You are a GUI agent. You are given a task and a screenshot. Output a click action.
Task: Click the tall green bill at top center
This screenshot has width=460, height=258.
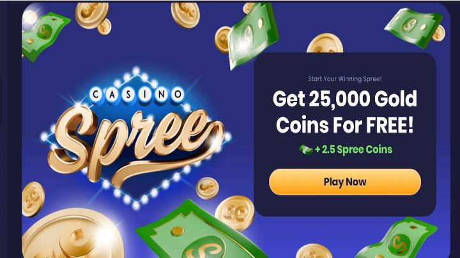click(x=253, y=36)
